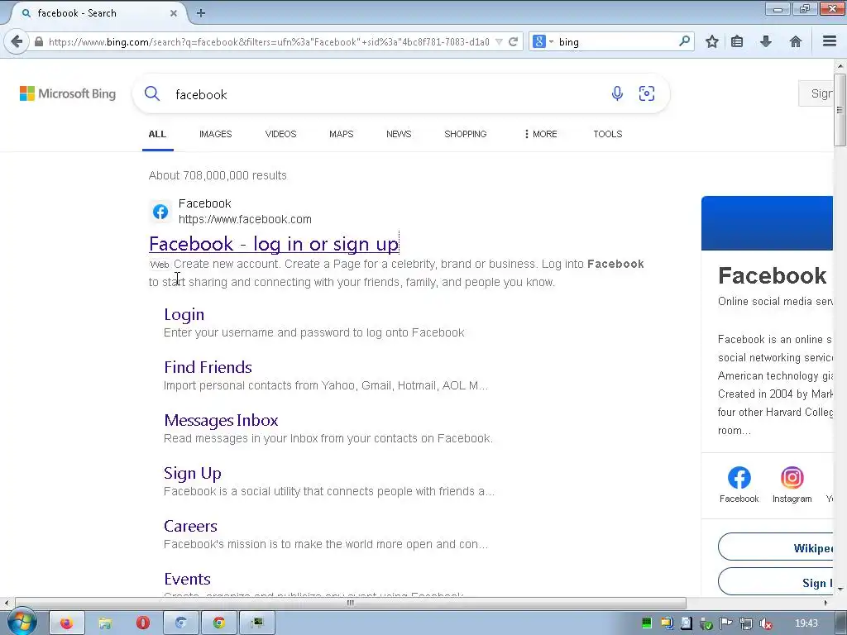847x635 pixels.
Task: Open the Windows Start button
Action: click(x=22, y=622)
